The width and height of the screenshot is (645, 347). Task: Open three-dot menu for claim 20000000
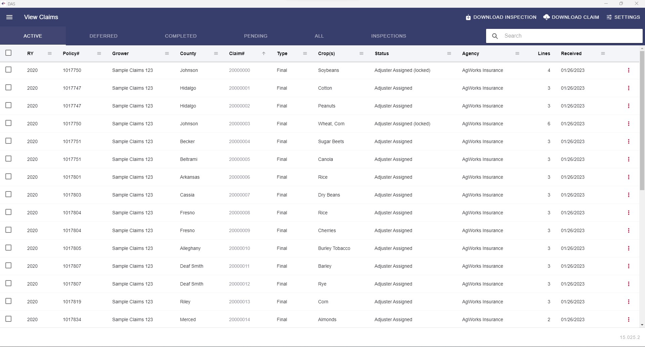[x=629, y=70]
